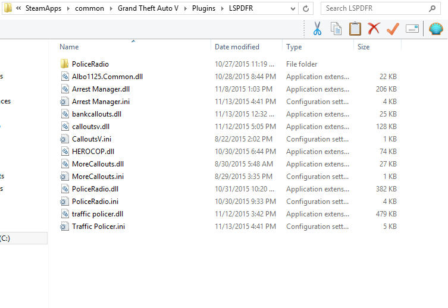Select the PoliceRadio folder icon

pyautogui.click(x=65, y=64)
